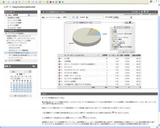Click the third export format icon in report header
Viewport: 160px width, 128px height.
147,12
